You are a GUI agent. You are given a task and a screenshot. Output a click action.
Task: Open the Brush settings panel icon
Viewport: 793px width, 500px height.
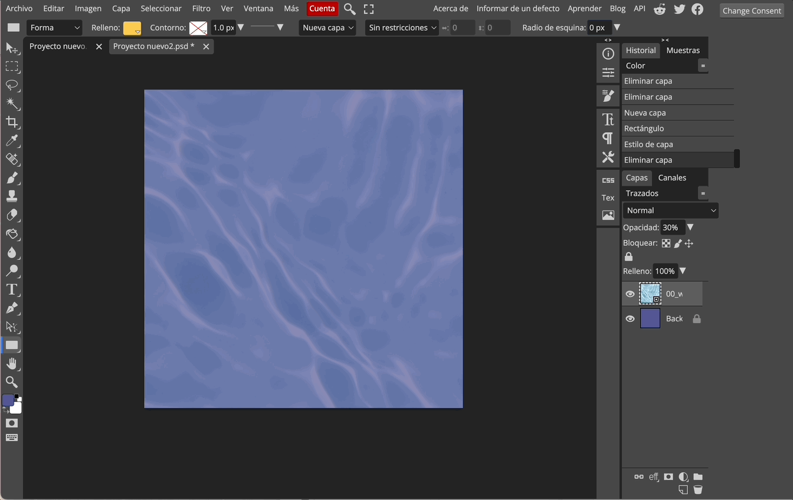click(x=608, y=96)
